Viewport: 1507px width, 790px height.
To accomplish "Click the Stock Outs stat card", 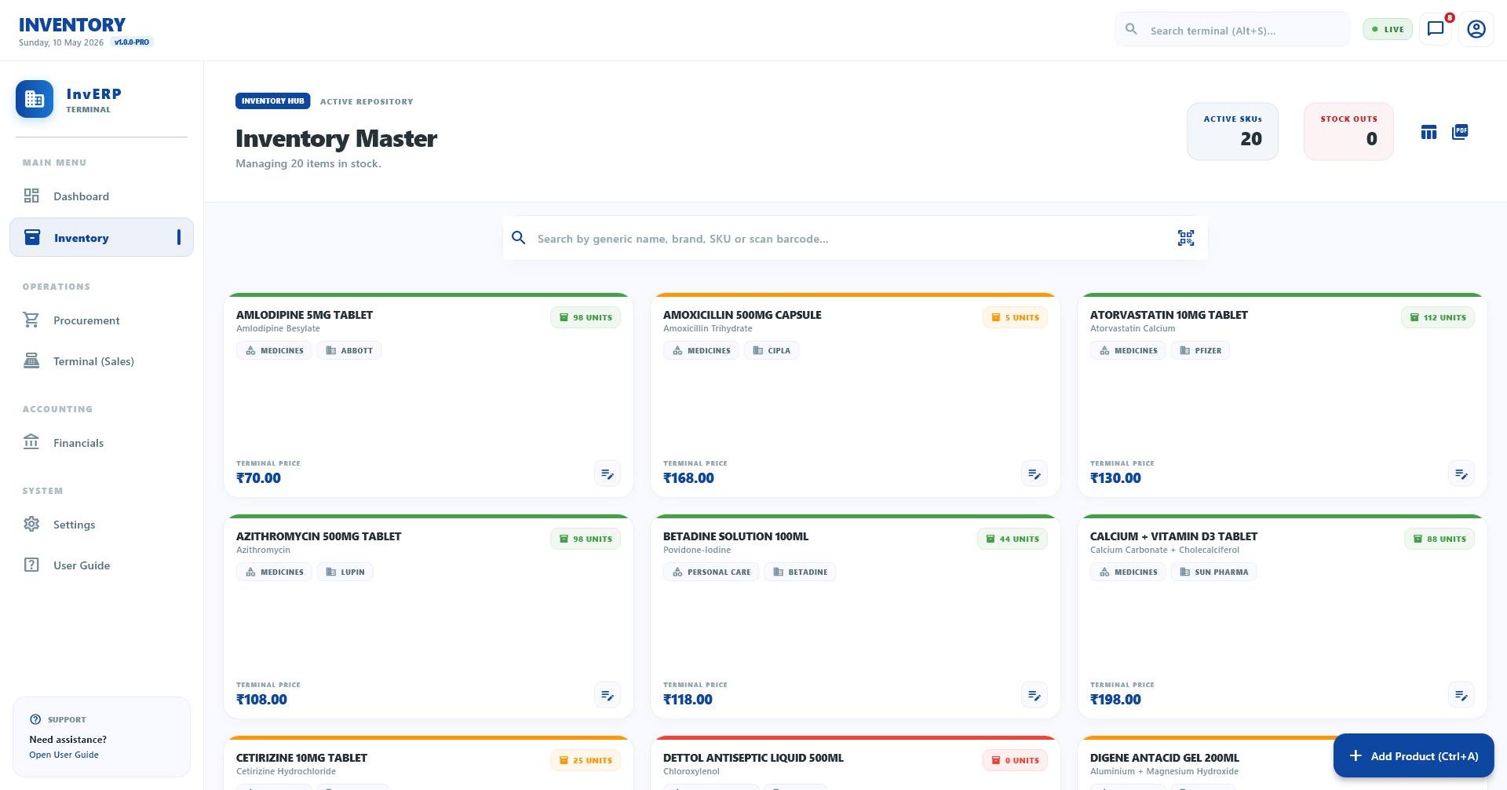I will [x=1348, y=131].
